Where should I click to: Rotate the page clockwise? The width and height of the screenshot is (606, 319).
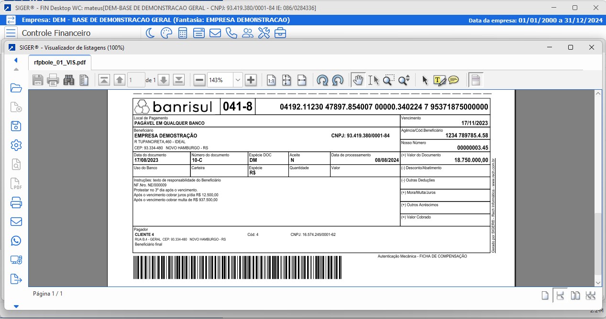tap(322, 80)
